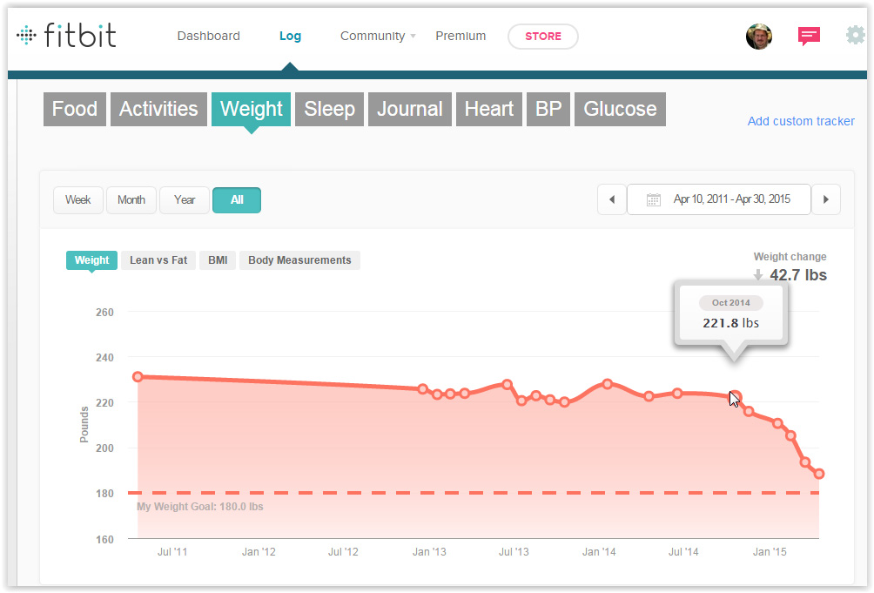Image resolution: width=874 pixels, height=593 pixels.
Task: Switch chart to Body Measurements
Action: pyautogui.click(x=299, y=260)
